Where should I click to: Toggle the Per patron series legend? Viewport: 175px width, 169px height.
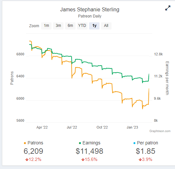point(146,143)
